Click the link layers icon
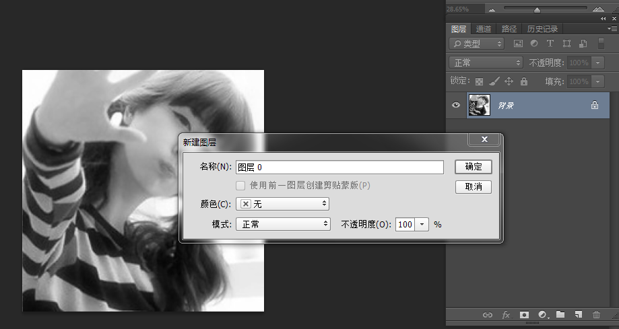This screenshot has width=619, height=329. point(488,315)
